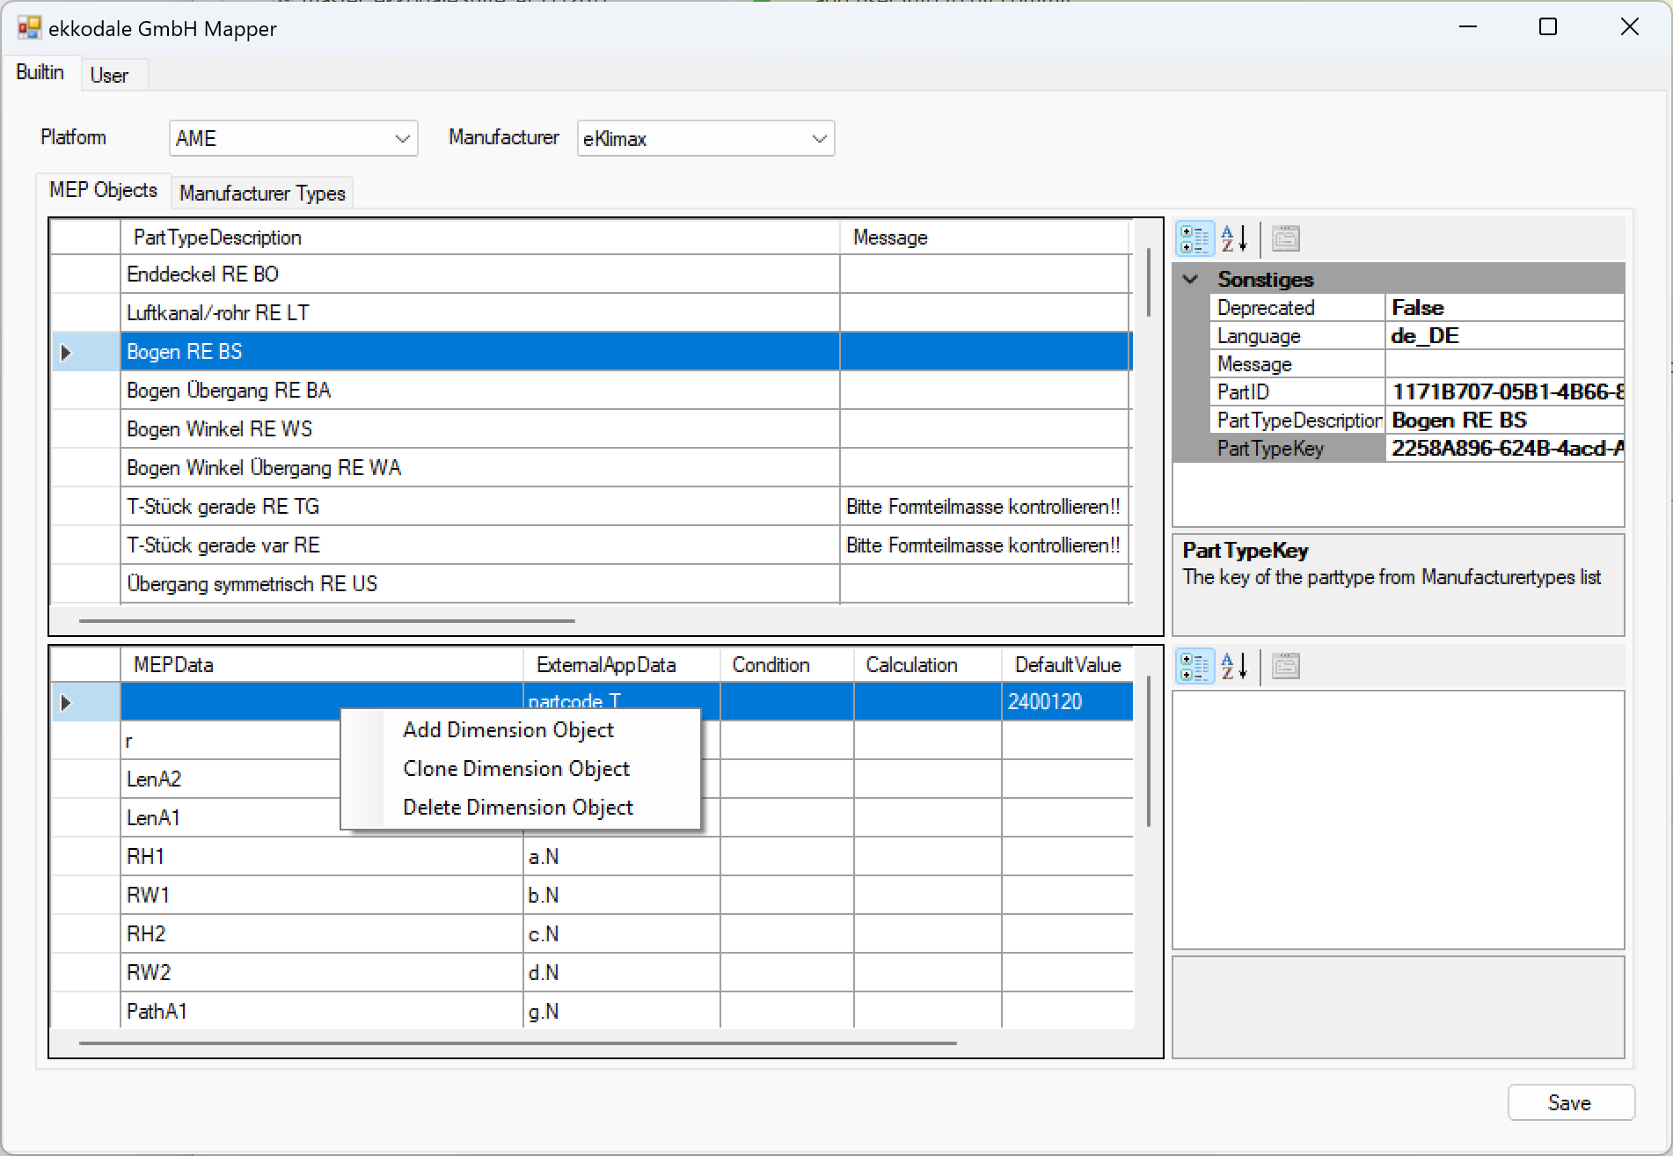The height and width of the screenshot is (1156, 1673).
Task: Click vertical scrollbar of MEP objects table
Action: [1149, 282]
